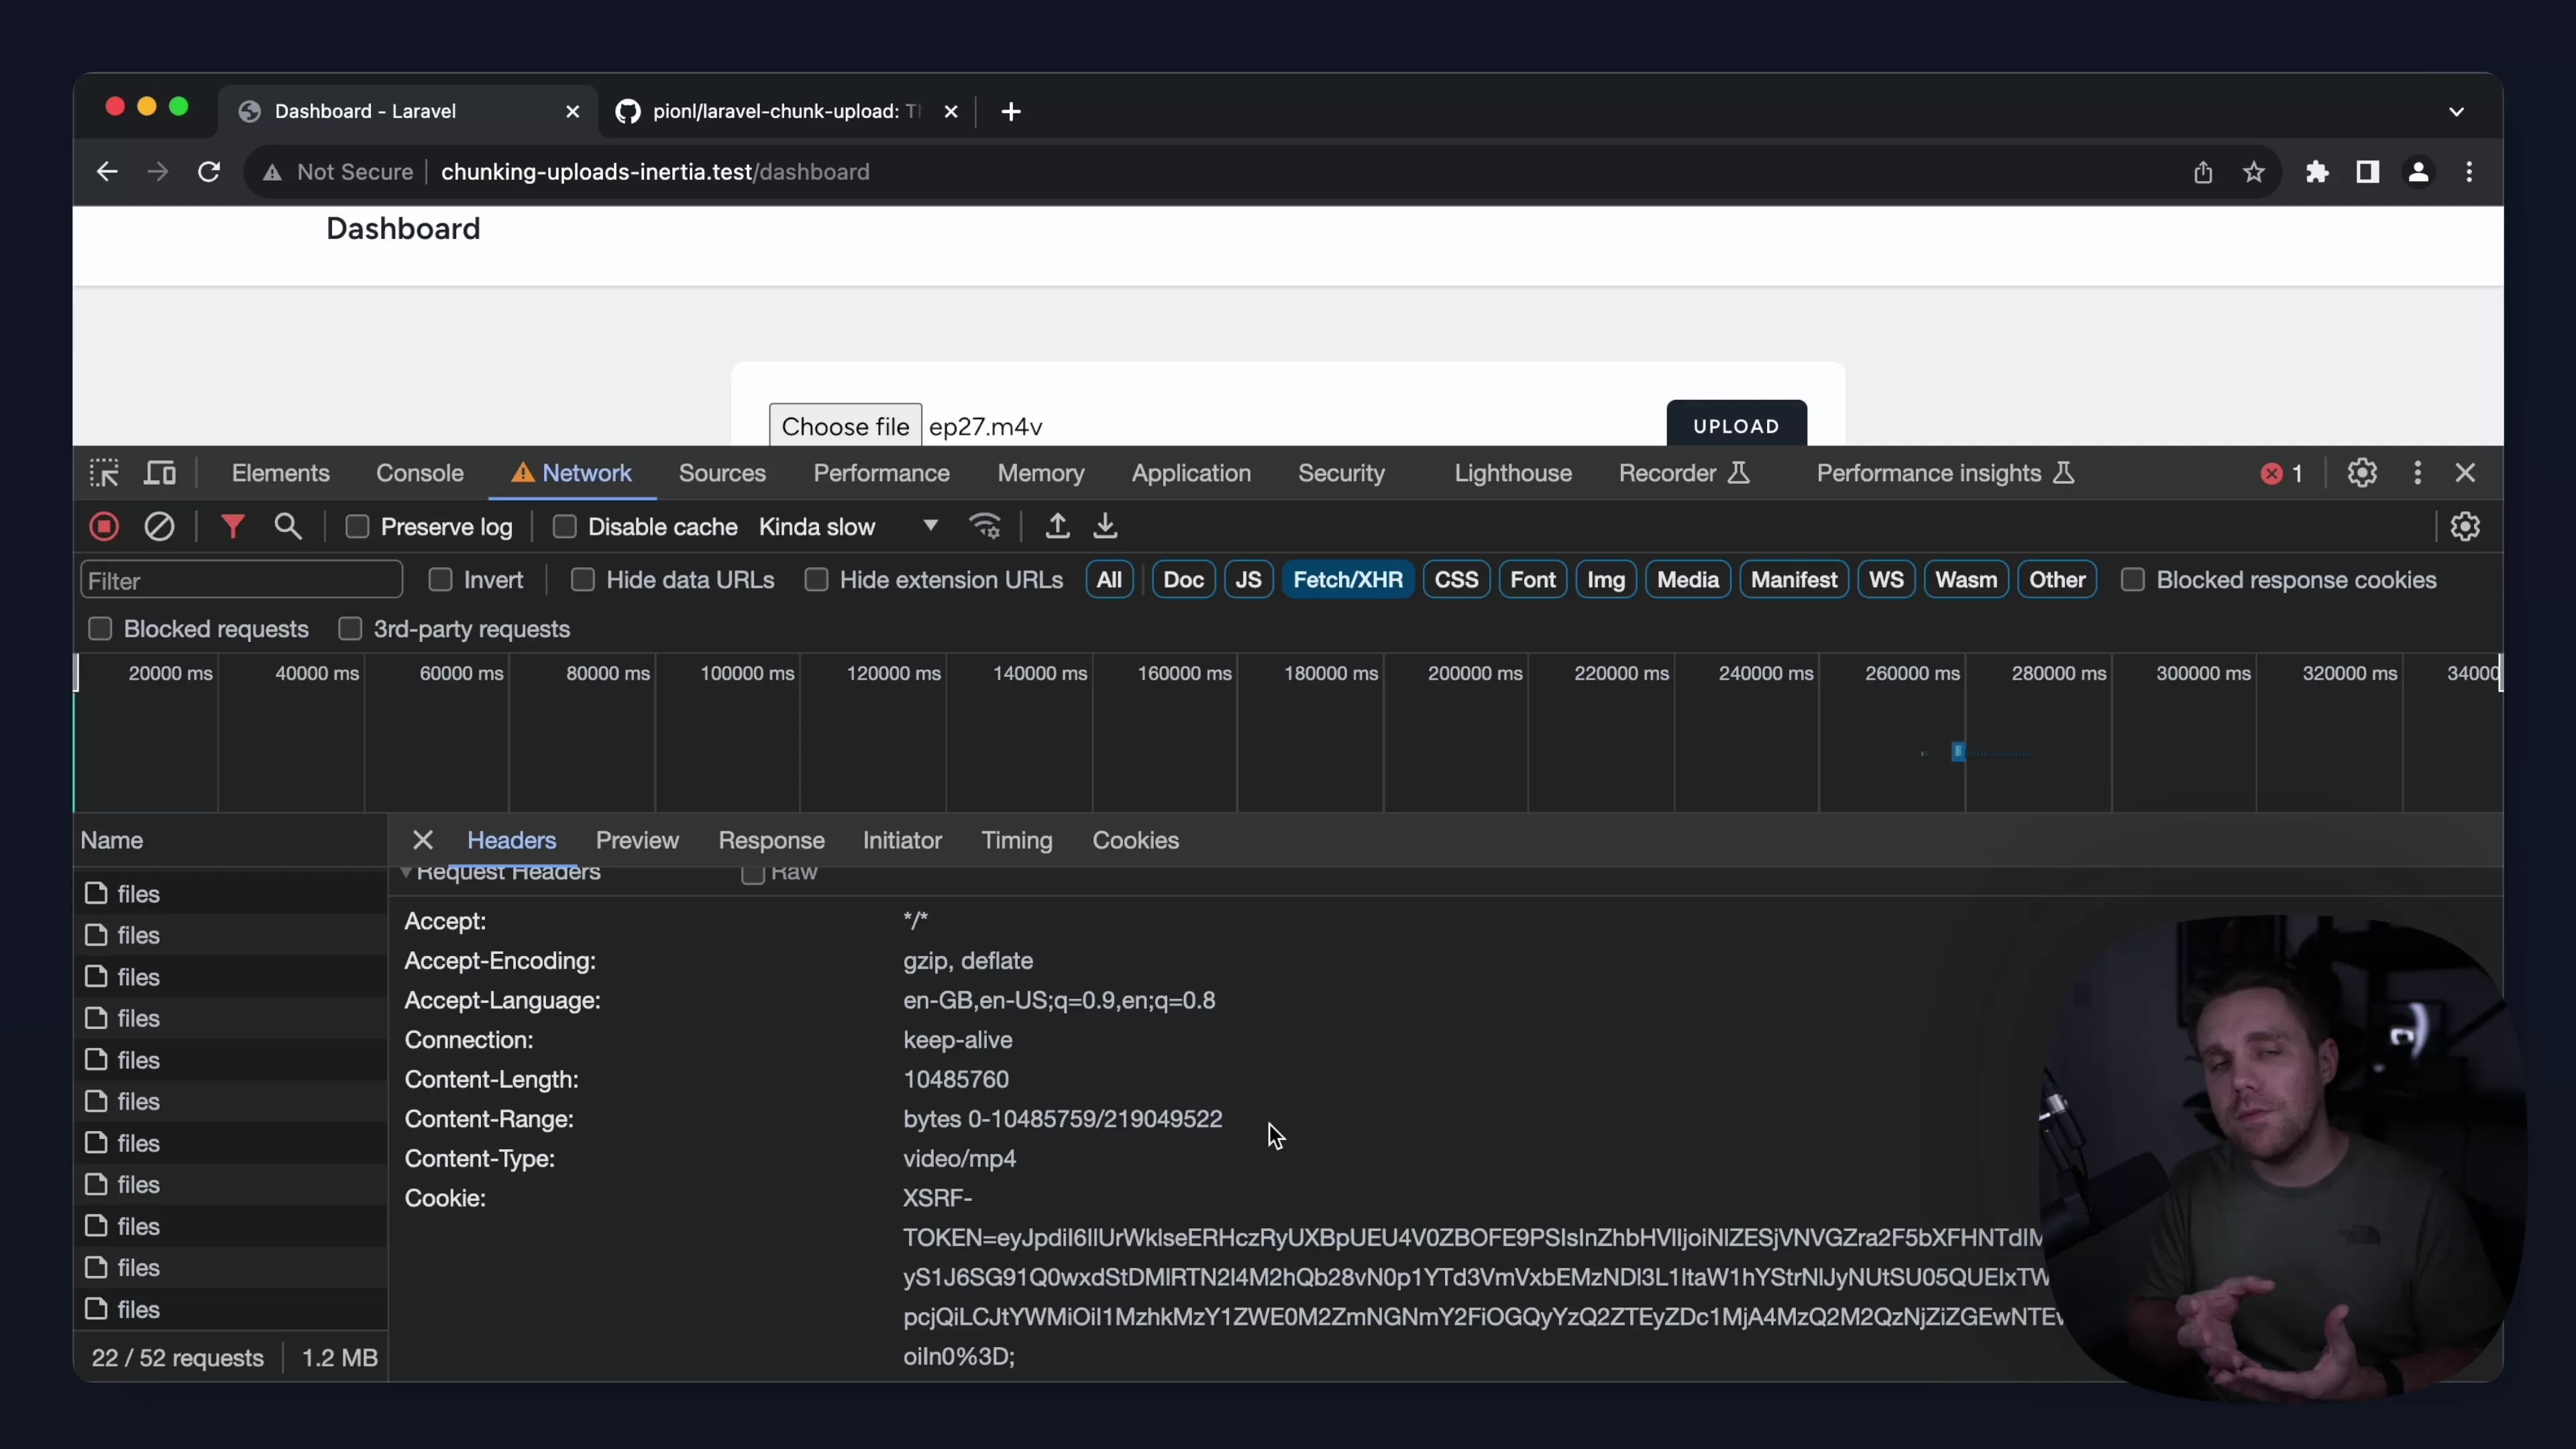Click the inspect element picker icon
The width and height of the screenshot is (2576, 1449).
pyautogui.click(x=104, y=473)
